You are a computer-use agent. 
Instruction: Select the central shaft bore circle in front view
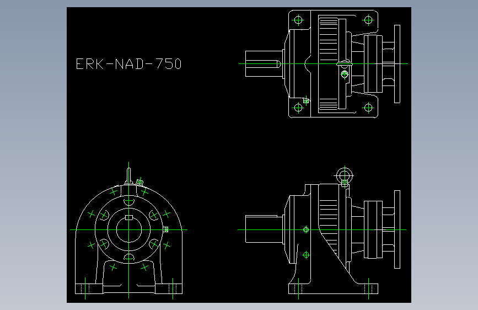pyautogui.click(x=129, y=230)
